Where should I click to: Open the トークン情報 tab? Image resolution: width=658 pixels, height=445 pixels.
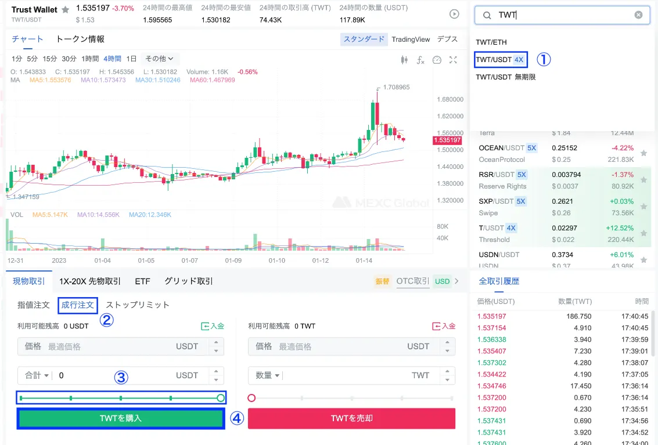(x=80, y=39)
